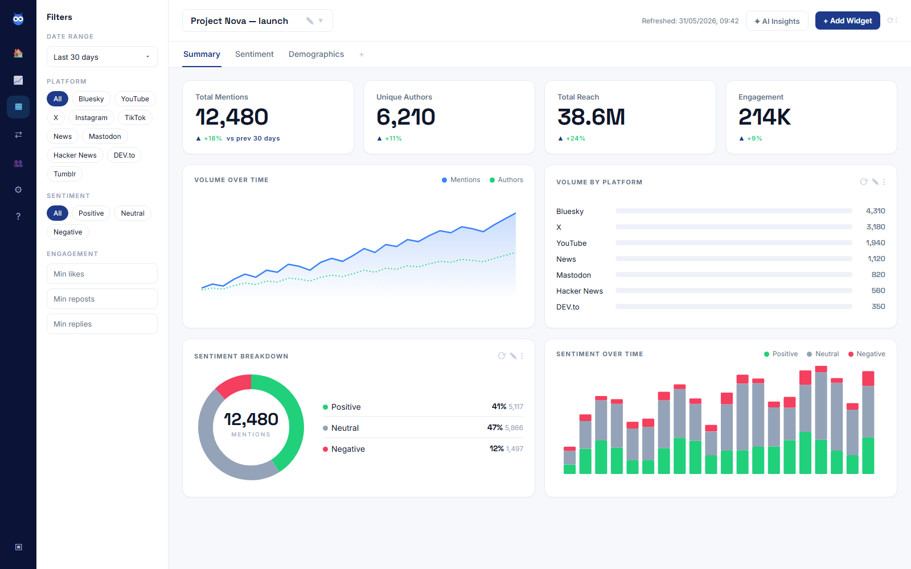The image size is (911, 569).
Task: Open the Last 30 days date range dropdown
Action: tap(102, 57)
